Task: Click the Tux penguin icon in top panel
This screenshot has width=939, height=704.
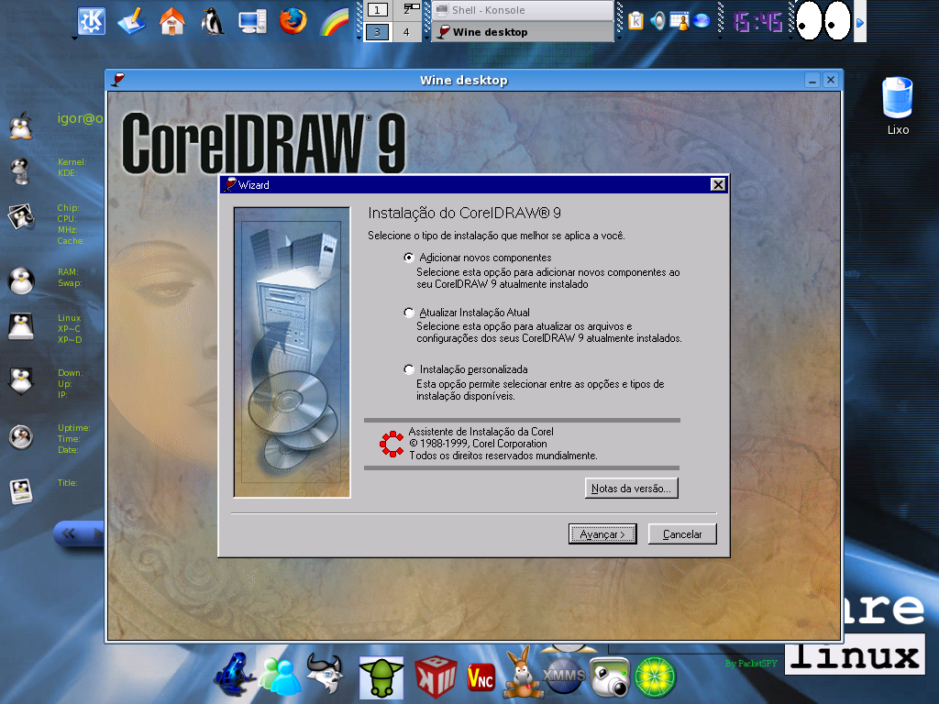Action: click(x=212, y=22)
